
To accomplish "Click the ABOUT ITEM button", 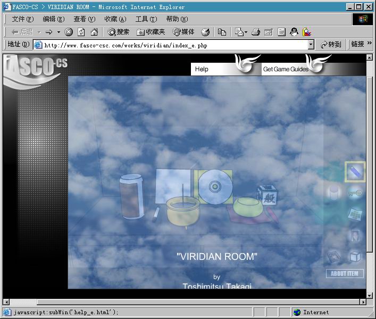I will click(x=345, y=273).
